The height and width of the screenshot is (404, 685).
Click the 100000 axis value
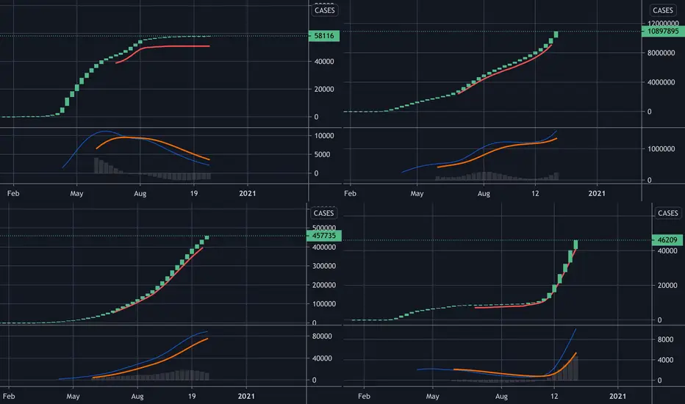(x=323, y=304)
